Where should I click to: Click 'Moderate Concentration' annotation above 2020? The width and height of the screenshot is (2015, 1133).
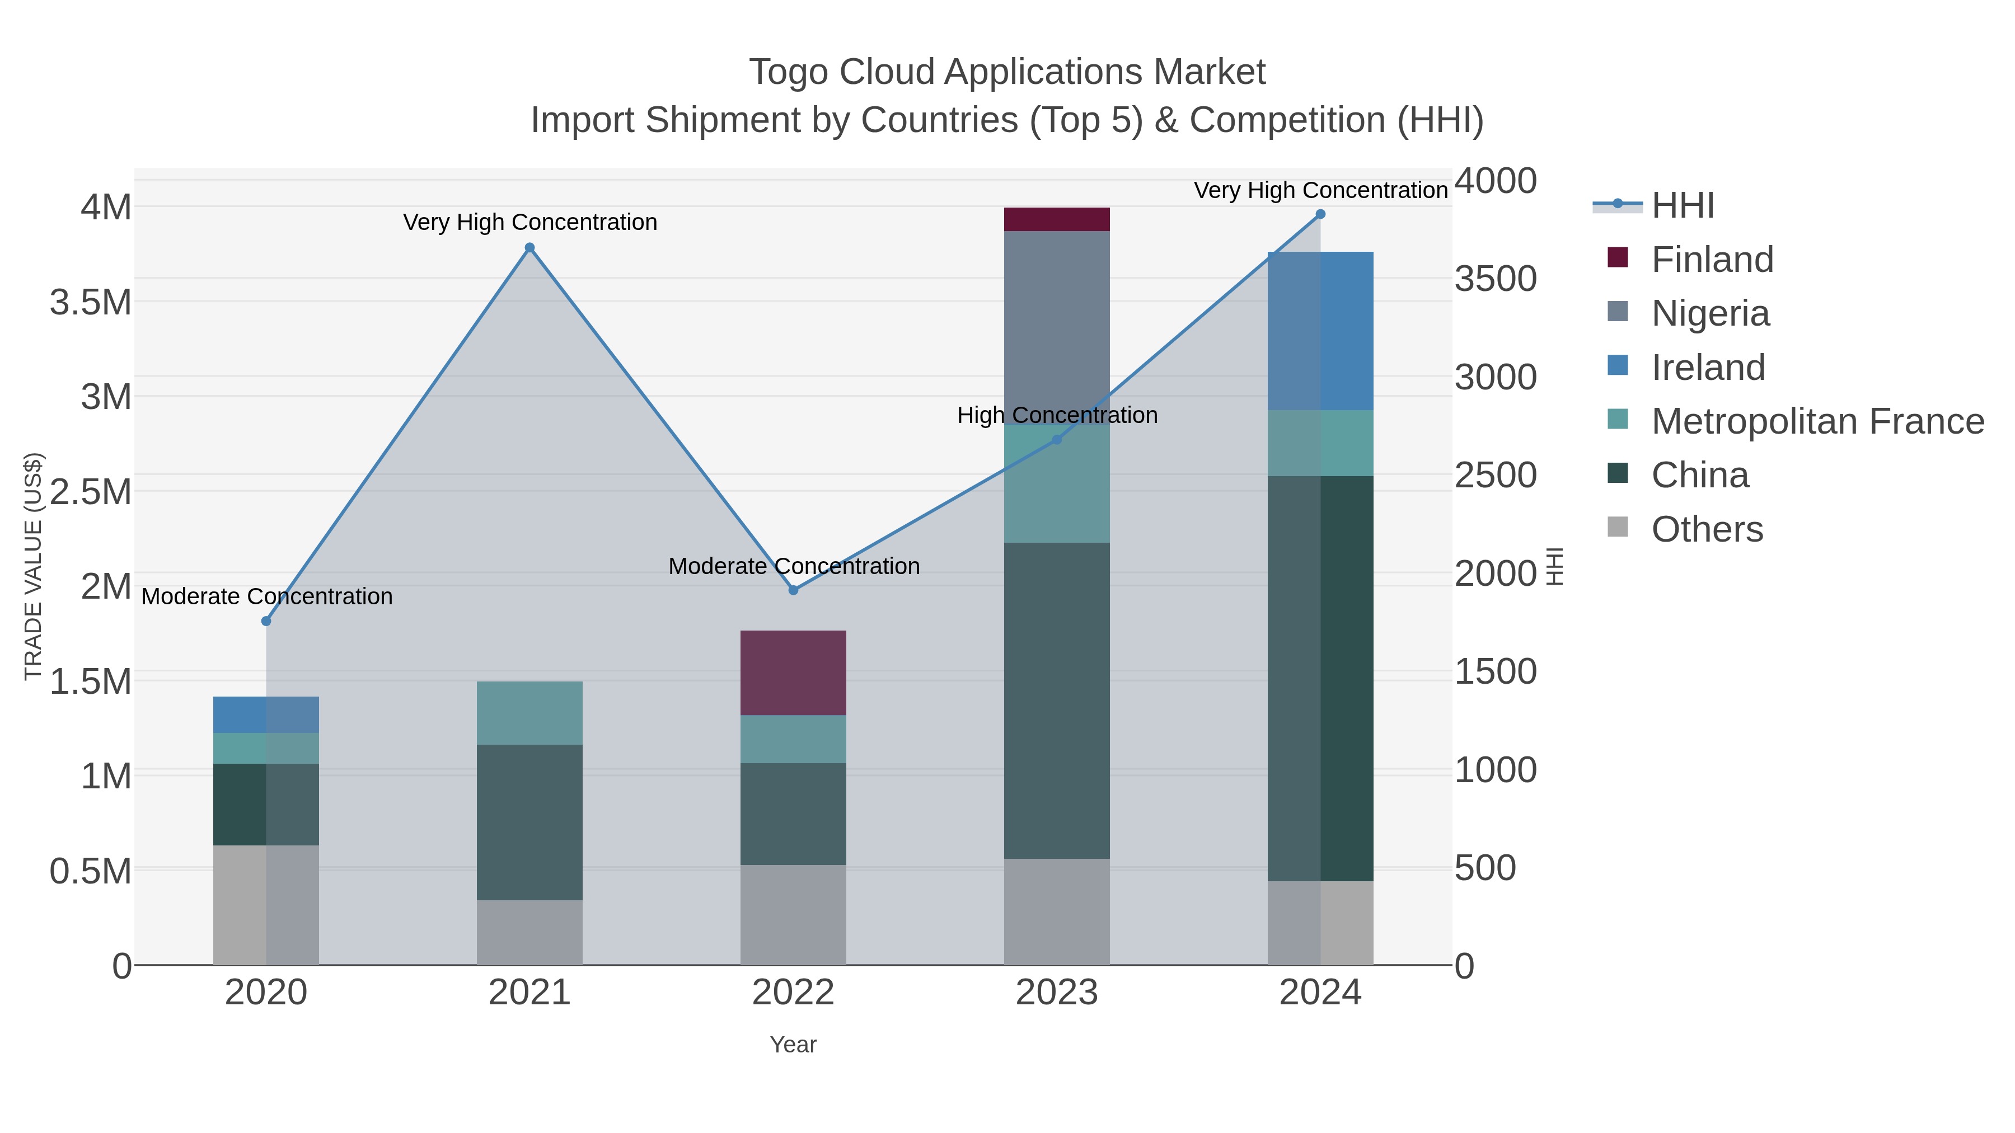click(x=267, y=598)
